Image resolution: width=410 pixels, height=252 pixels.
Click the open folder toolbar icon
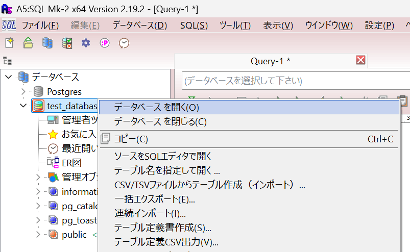[x=28, y=43]
